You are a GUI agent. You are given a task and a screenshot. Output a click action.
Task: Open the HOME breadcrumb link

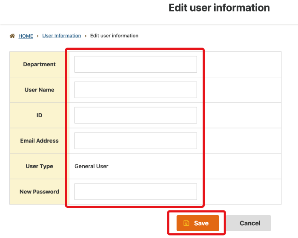coord(26,36)
